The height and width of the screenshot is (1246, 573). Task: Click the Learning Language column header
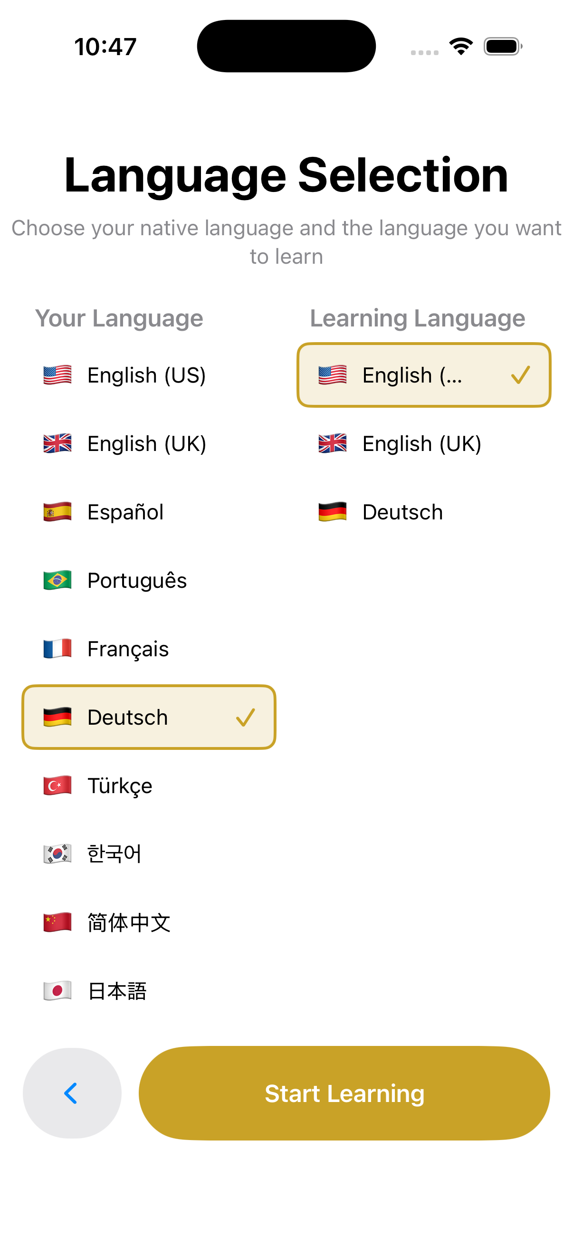[417, 318]
